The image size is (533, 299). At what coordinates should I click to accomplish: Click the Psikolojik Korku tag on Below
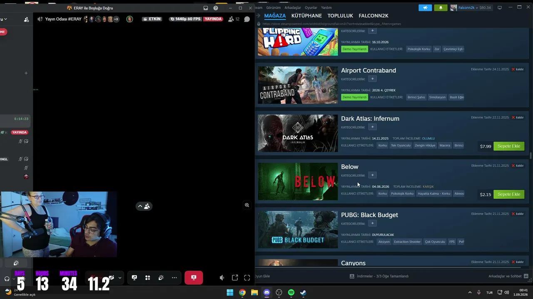coord(402,194)
